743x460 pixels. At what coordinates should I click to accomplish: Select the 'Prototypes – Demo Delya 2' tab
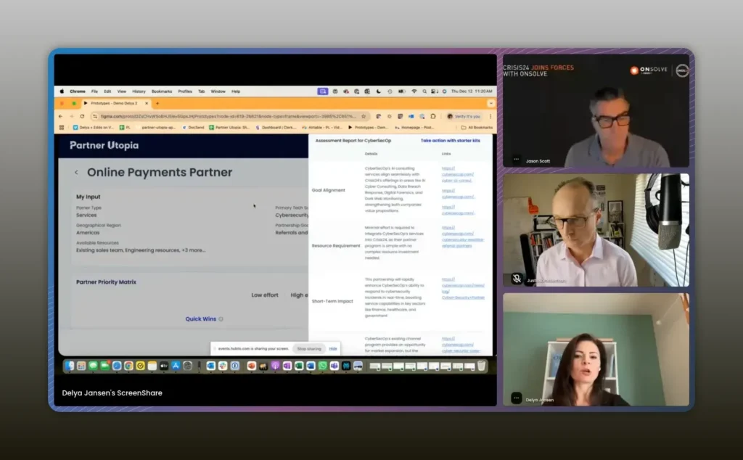pyautogui.click(x=116, y=103)
